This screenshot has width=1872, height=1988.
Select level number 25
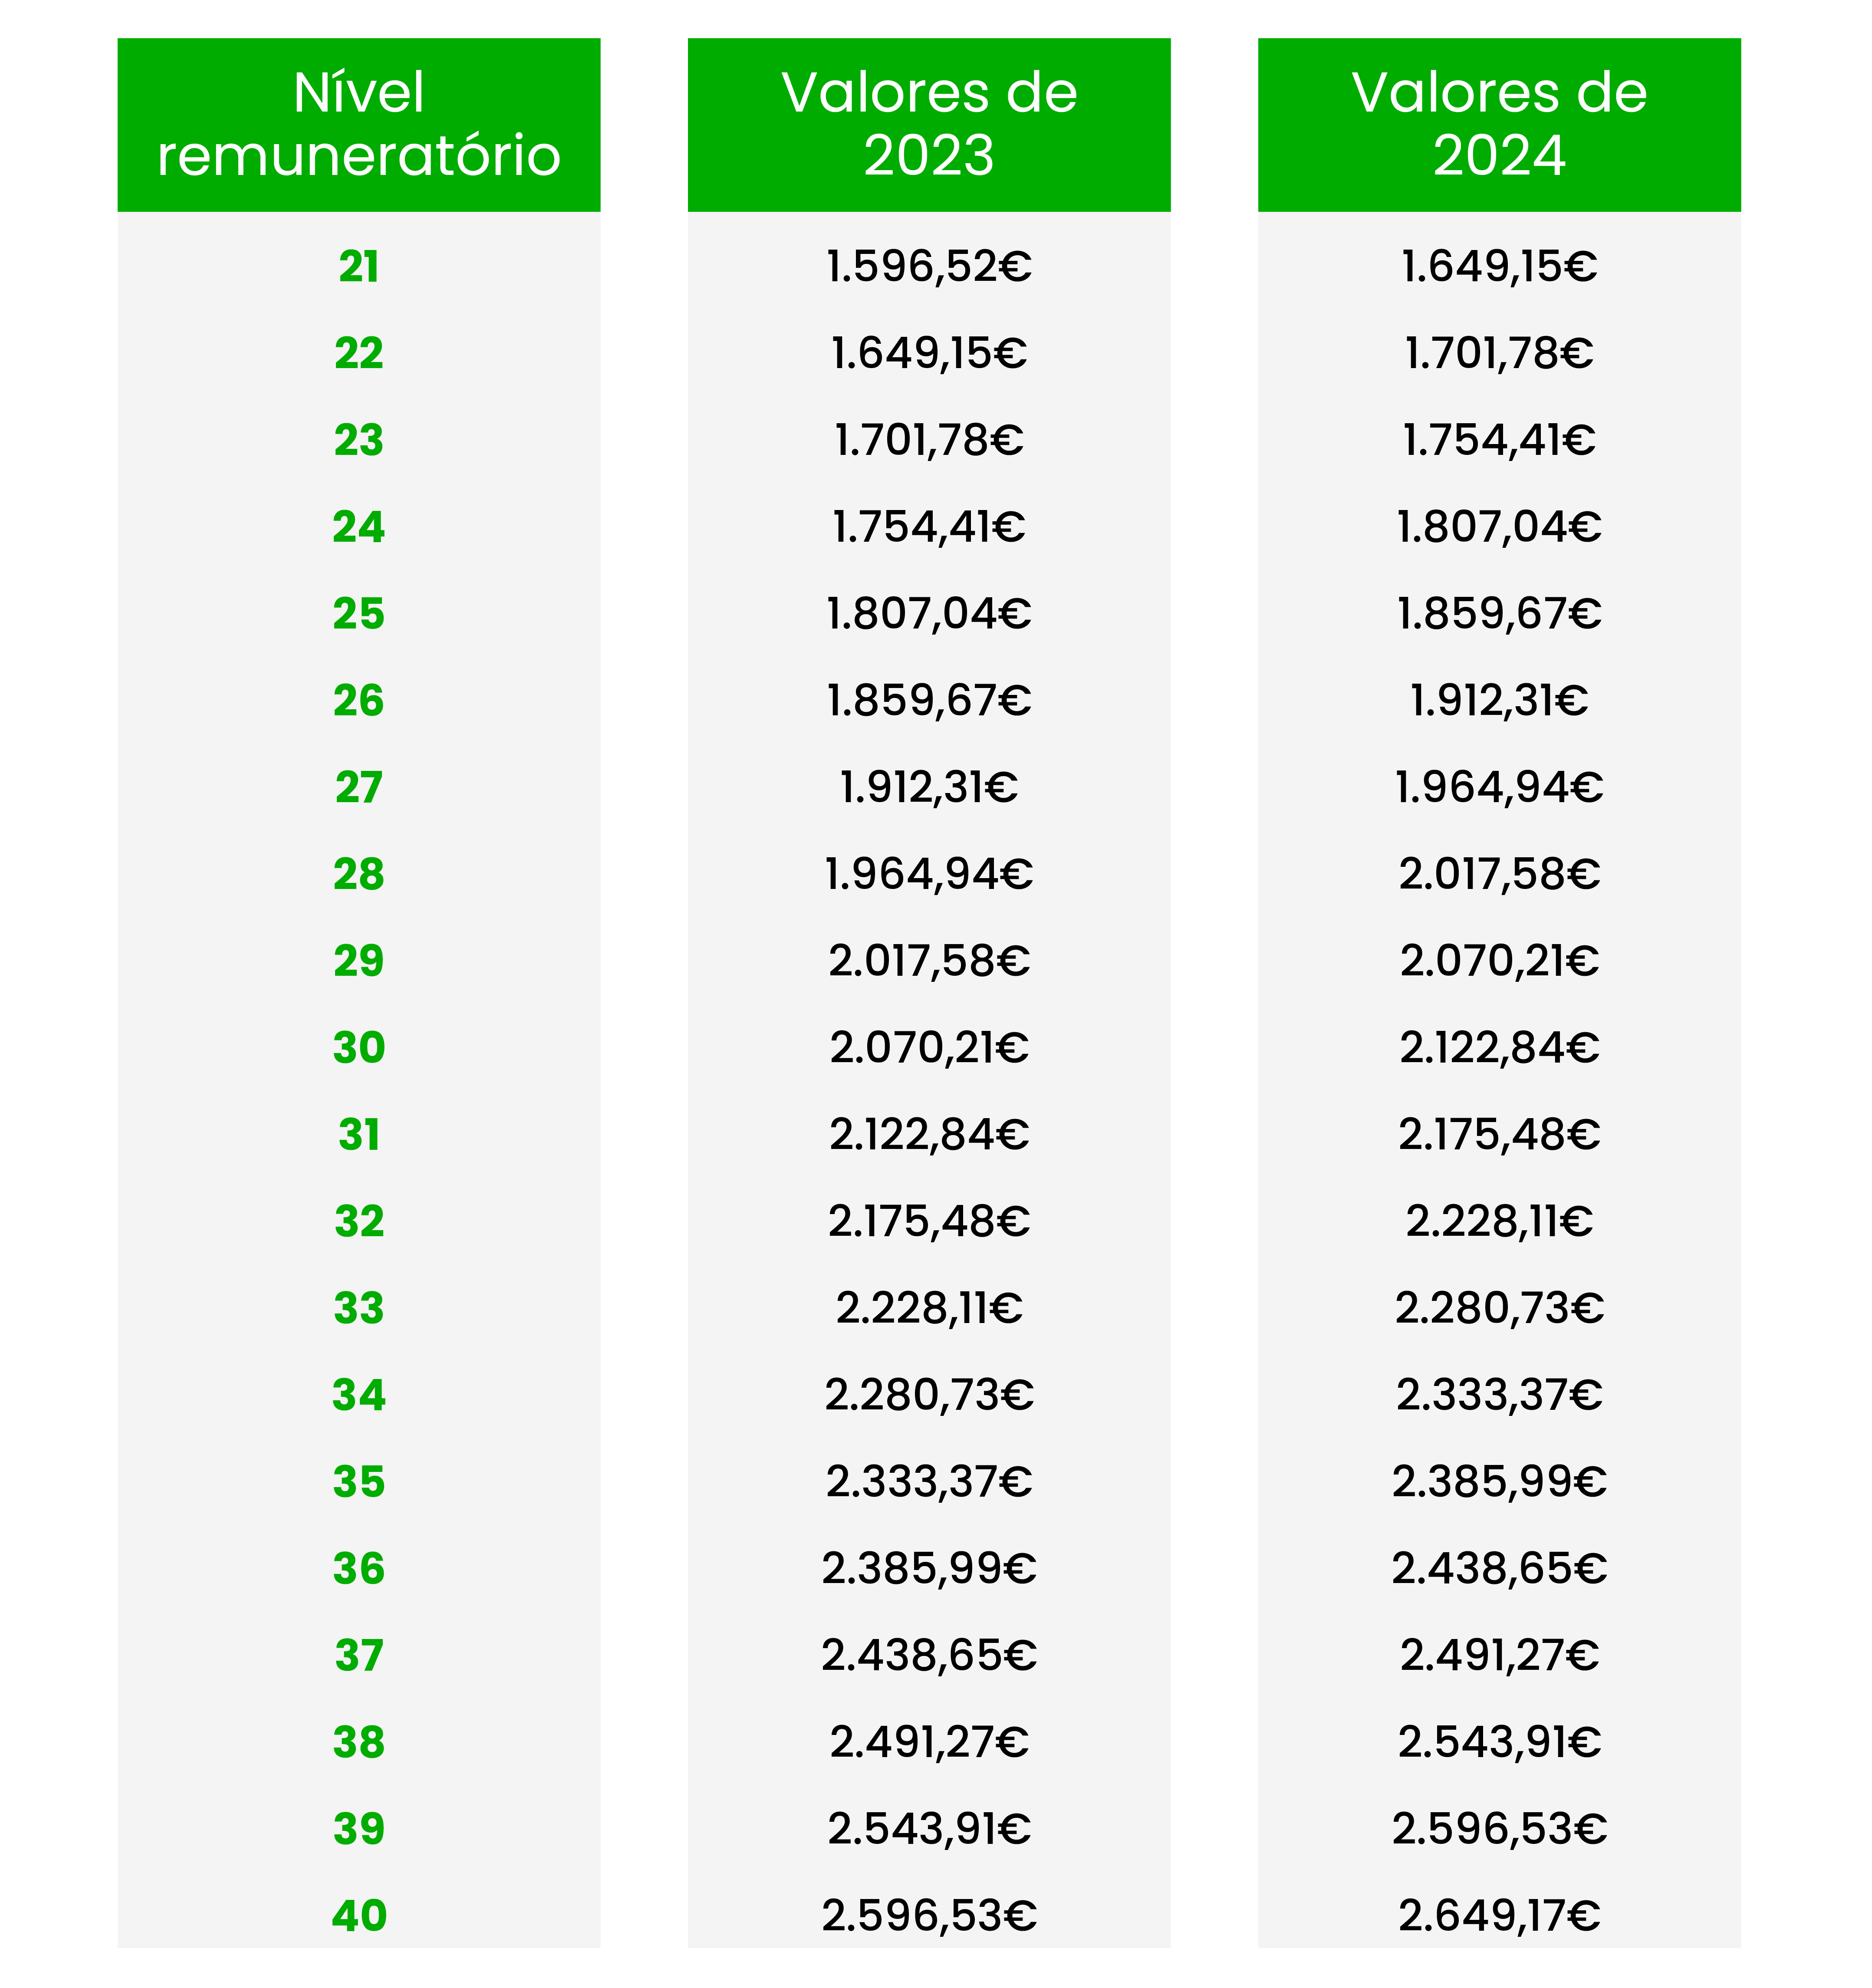[x=359, y=614]
